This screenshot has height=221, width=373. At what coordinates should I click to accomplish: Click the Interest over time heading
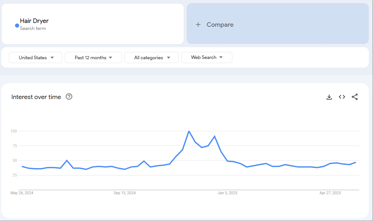[36, 97]
